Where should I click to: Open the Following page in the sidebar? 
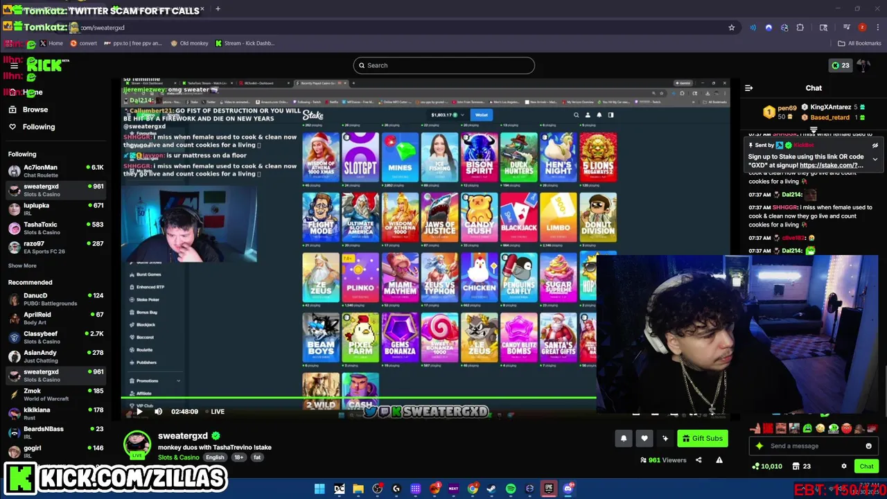click(32, 127)
